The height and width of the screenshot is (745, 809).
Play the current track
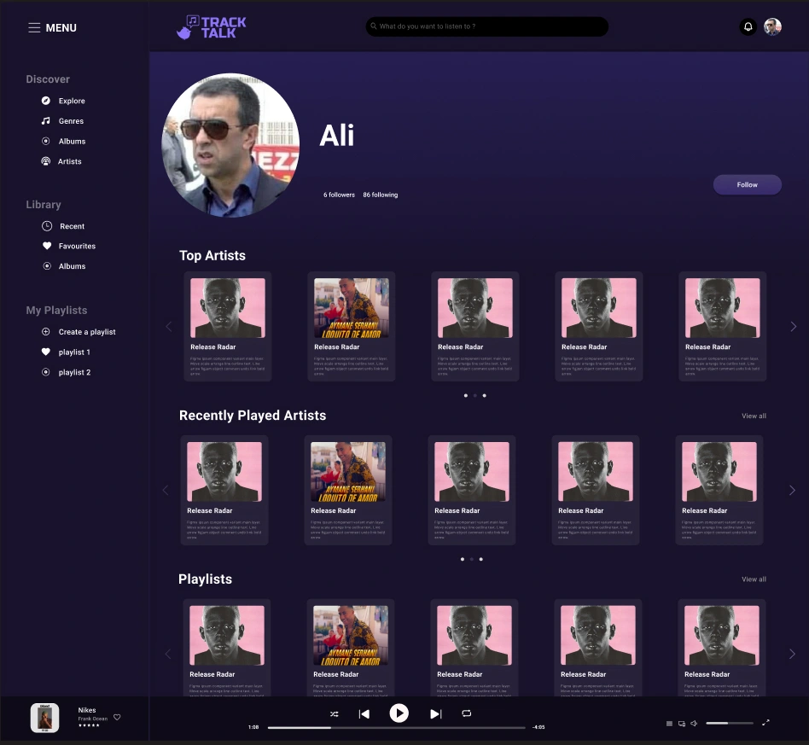click(399, 713)
